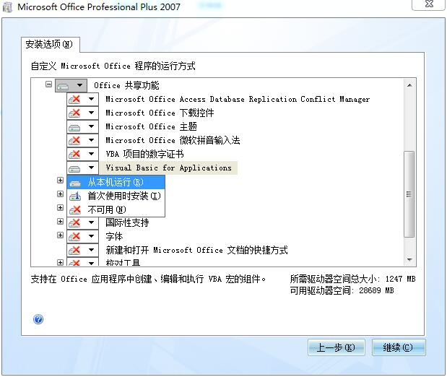The image size is (447, 377).
Task: Choose 从本机运行(R) from the menu
Action: pos(116,182)
